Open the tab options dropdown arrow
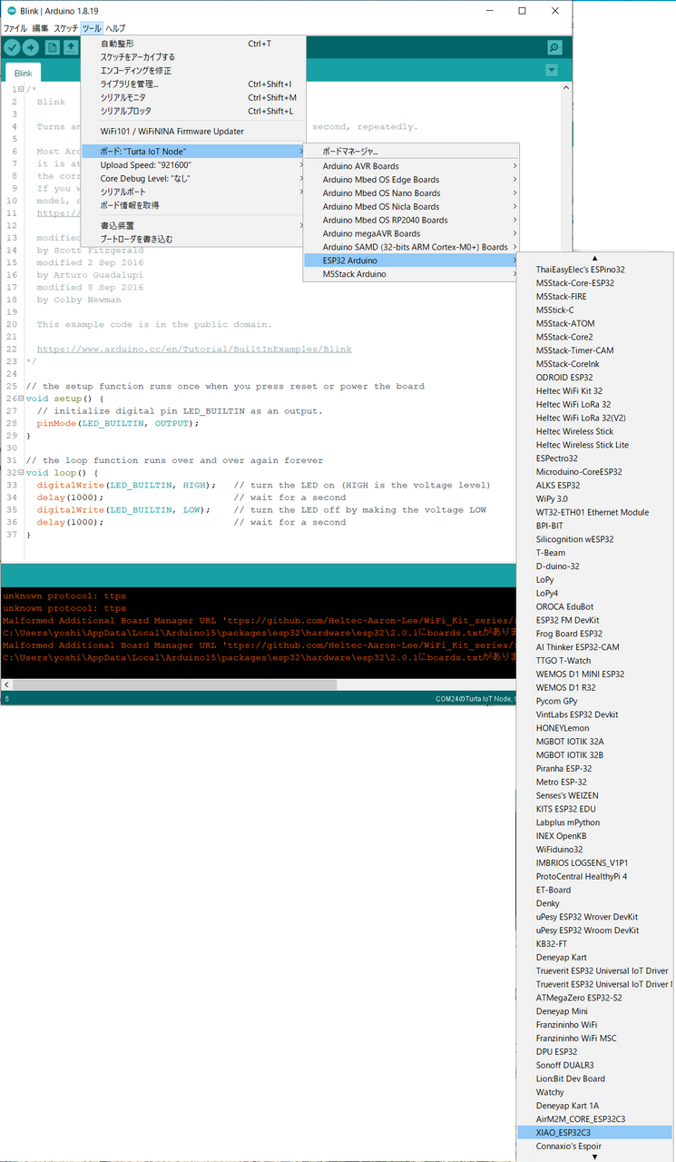 point(552,71)
